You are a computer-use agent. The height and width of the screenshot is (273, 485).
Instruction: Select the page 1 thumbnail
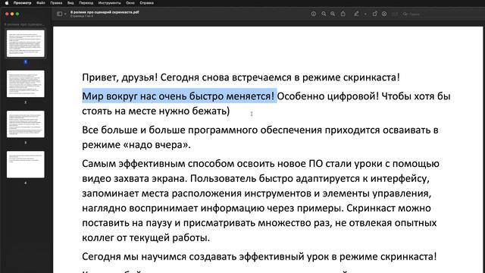(26, 44)
